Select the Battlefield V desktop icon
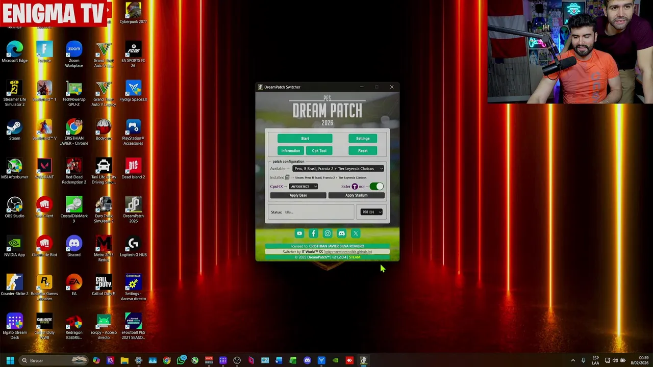The width and height of the screenshot is (653, 367). (44, 129)
